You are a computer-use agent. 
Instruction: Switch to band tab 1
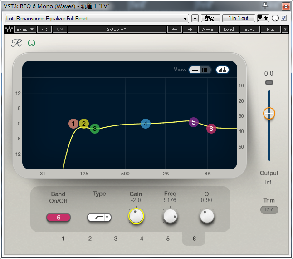63,239
